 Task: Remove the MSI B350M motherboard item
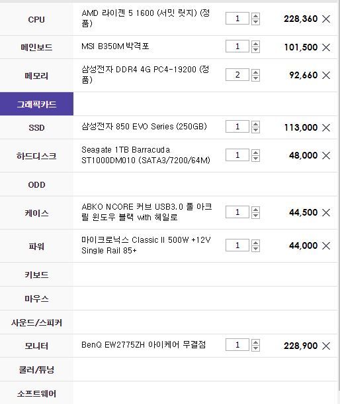[326, 47]
